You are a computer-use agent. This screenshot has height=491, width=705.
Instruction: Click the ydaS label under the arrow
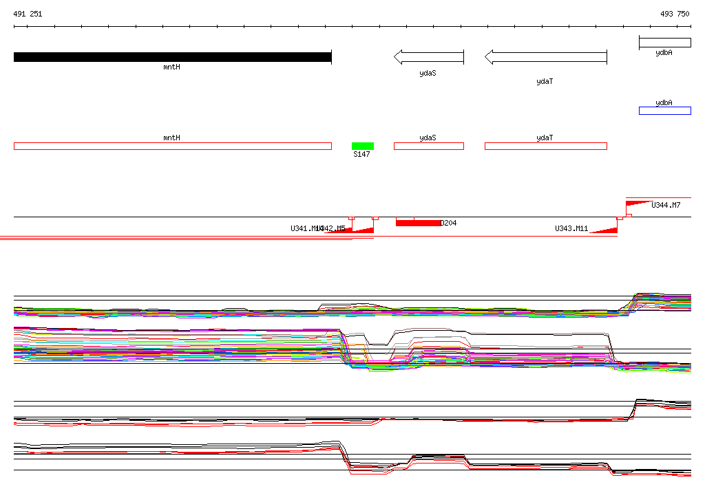click(428, 73)
